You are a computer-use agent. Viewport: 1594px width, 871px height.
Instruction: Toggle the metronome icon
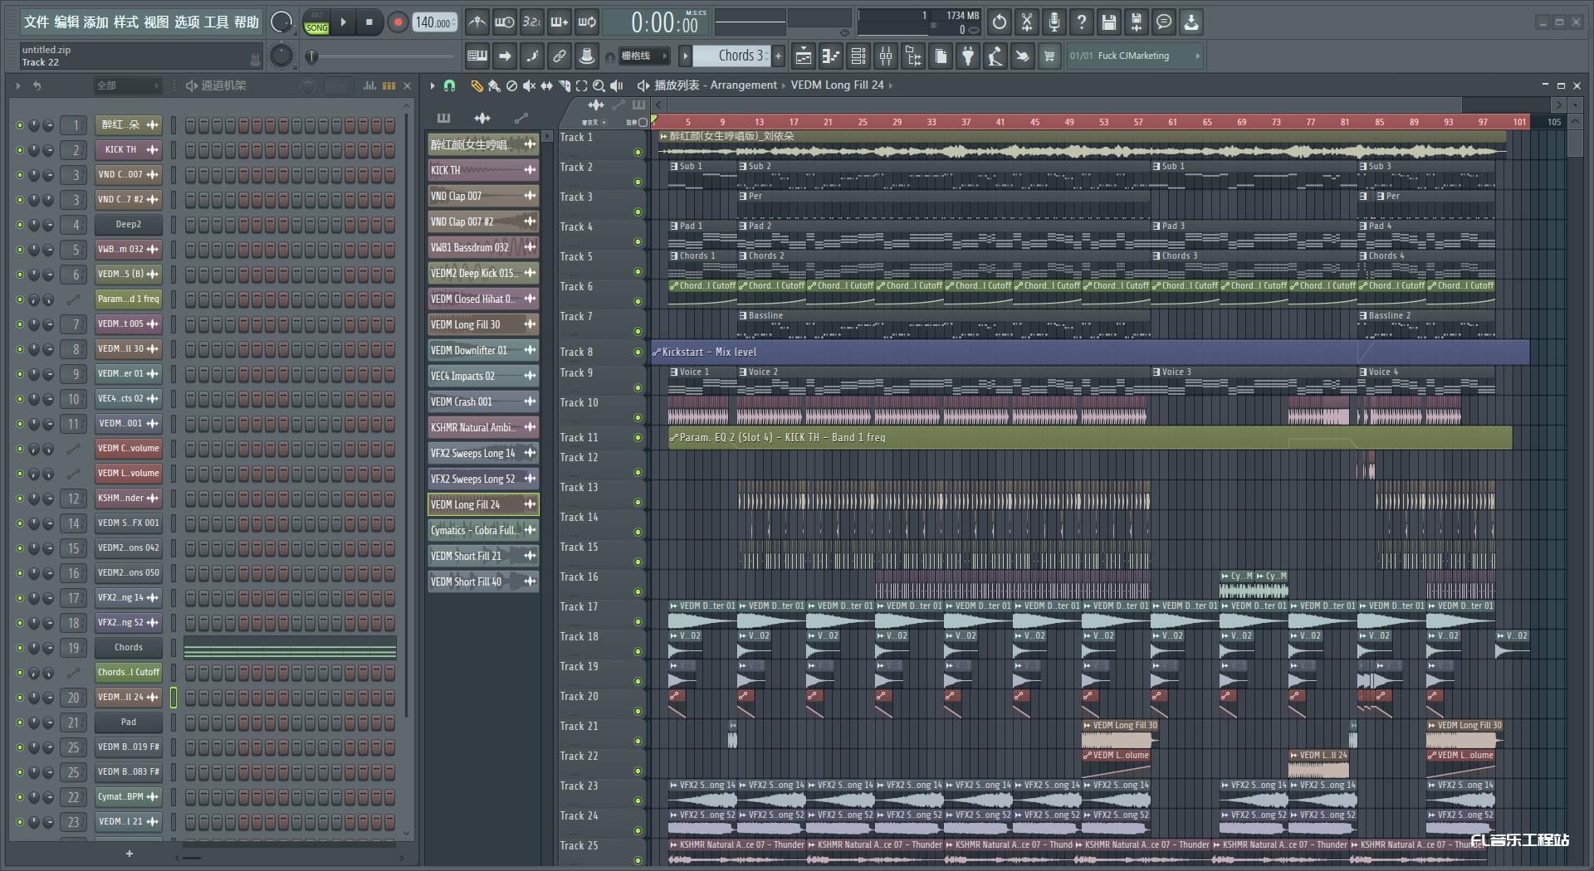point(477,22)
